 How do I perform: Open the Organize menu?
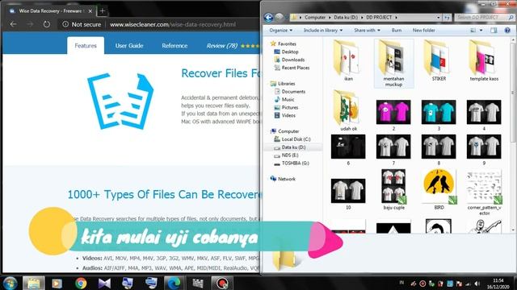point(280,31)
